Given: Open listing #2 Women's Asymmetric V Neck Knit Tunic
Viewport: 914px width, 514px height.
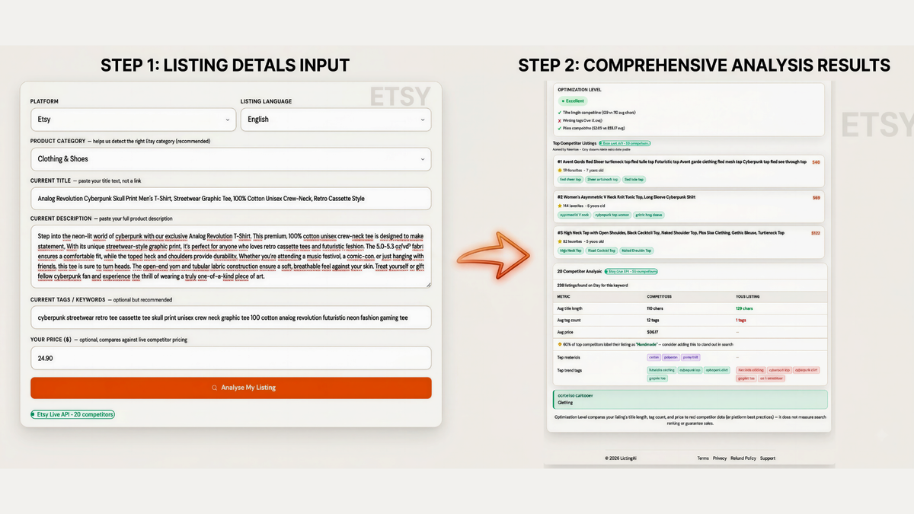Looking at the screenshot, I should pyautogui.click(x=626, y=197).
